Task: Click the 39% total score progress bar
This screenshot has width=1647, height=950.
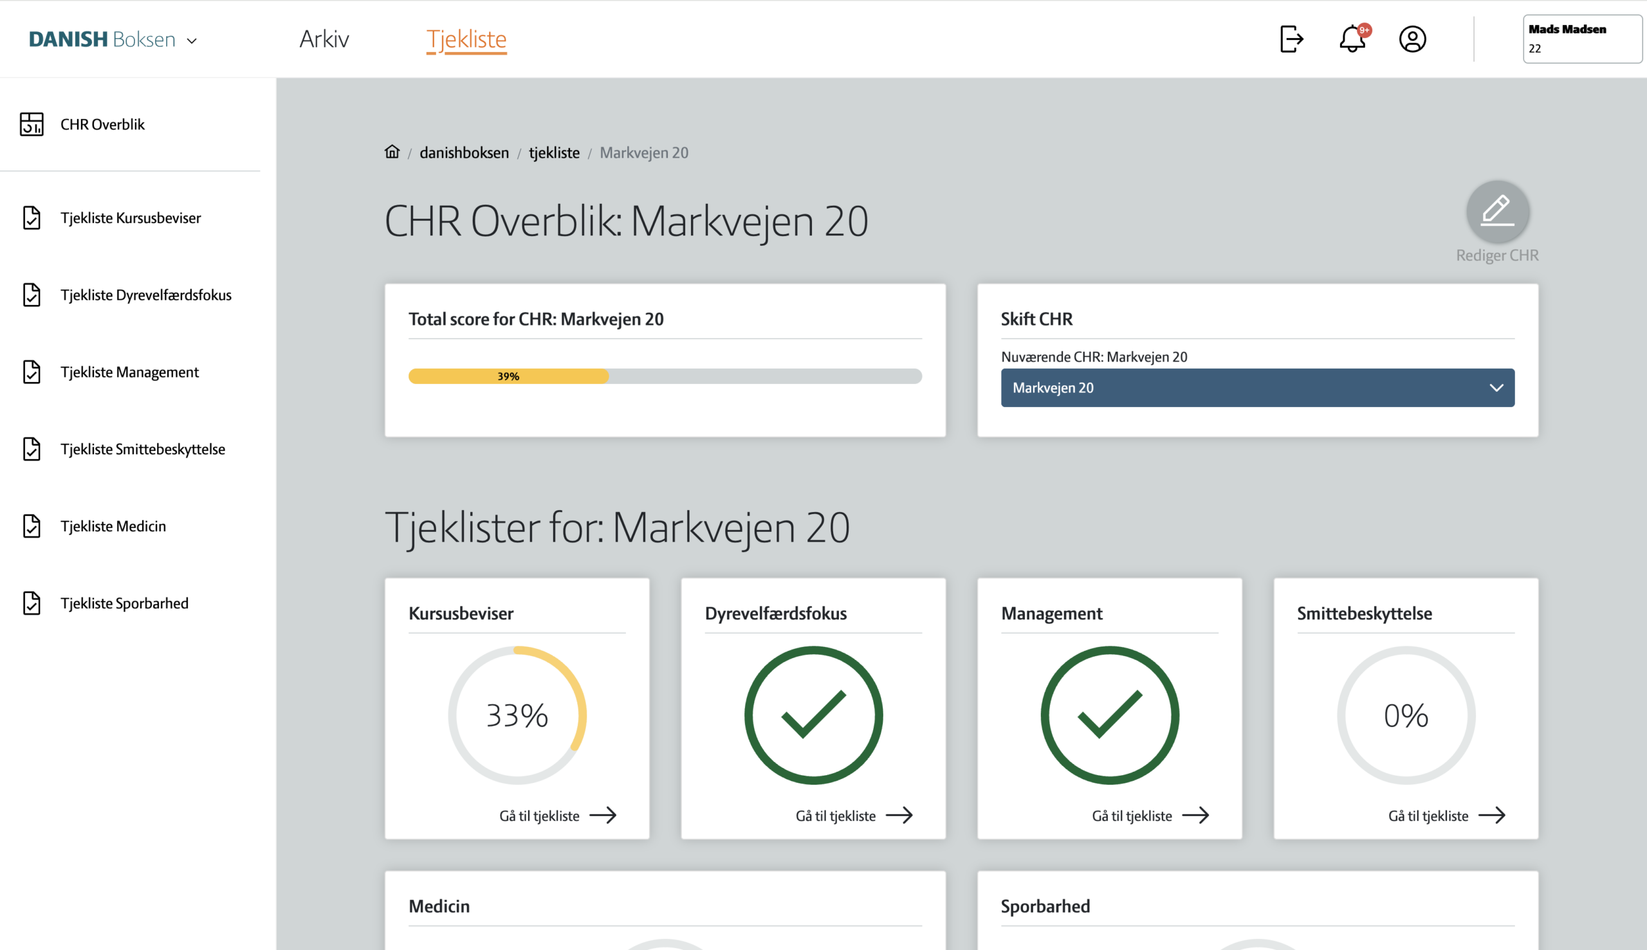Action: [665, 376]
